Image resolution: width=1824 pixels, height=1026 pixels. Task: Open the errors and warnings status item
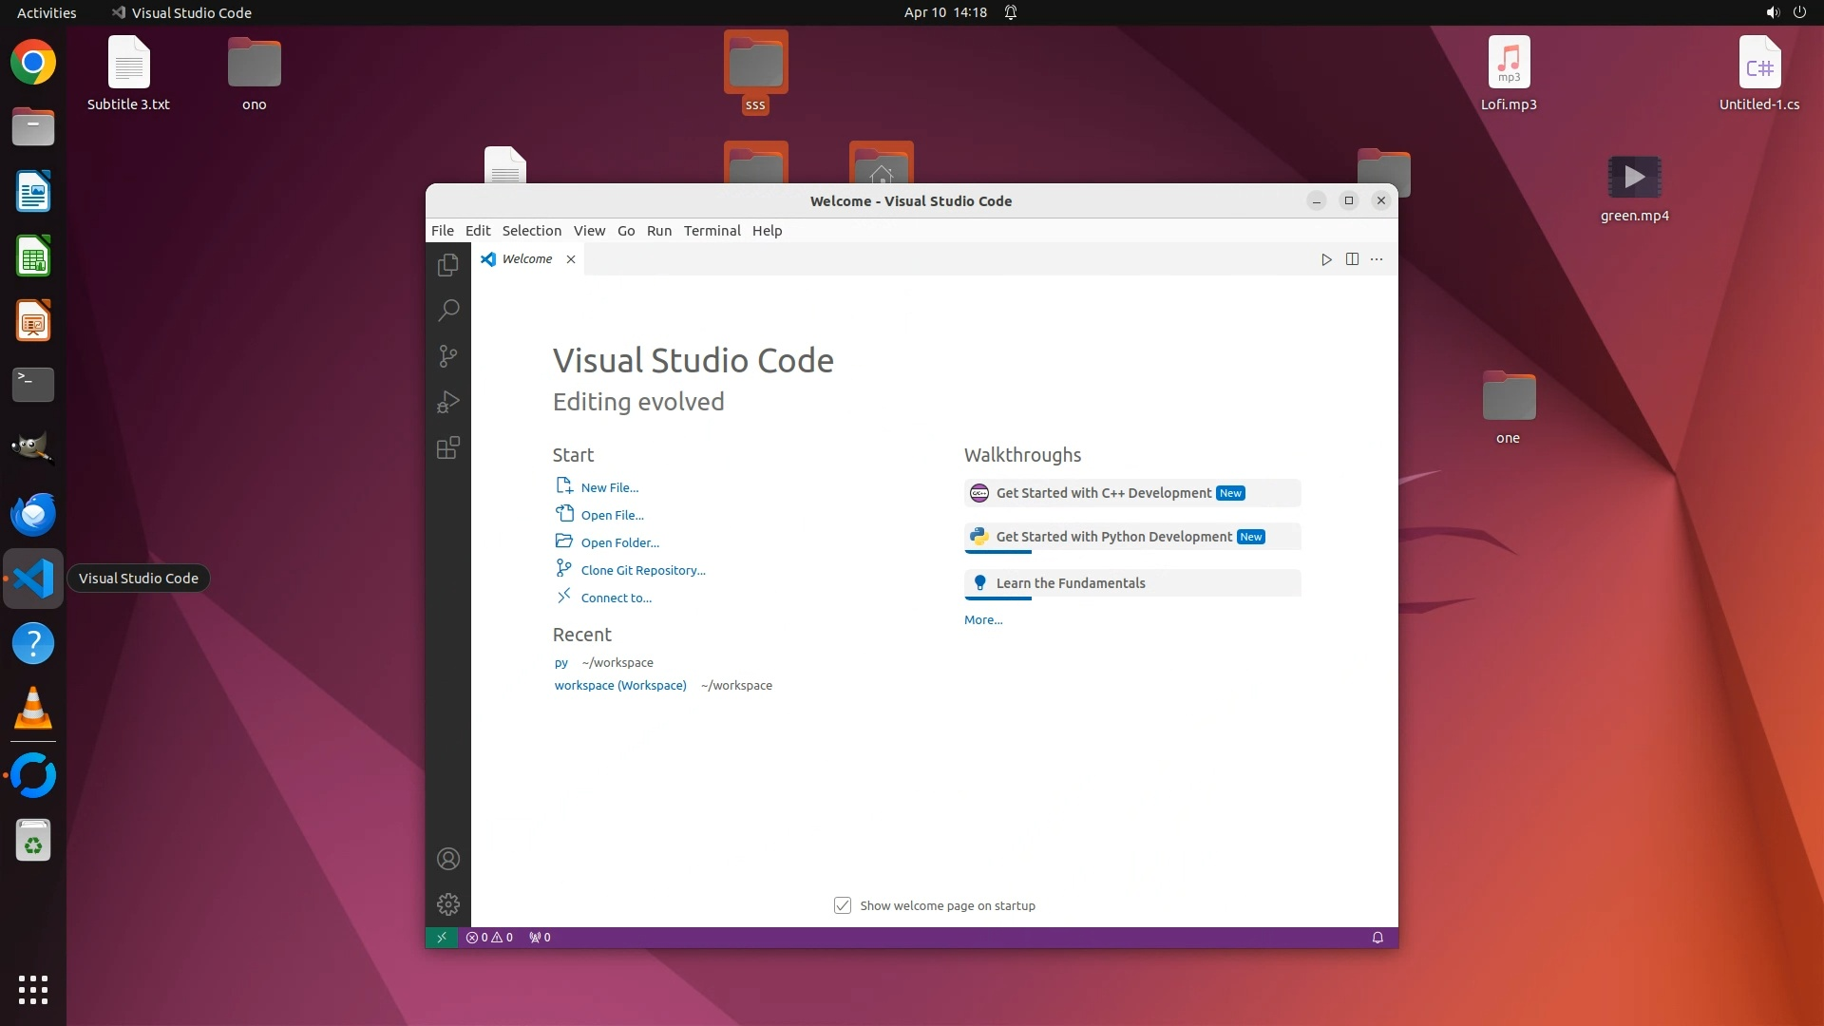489,938
